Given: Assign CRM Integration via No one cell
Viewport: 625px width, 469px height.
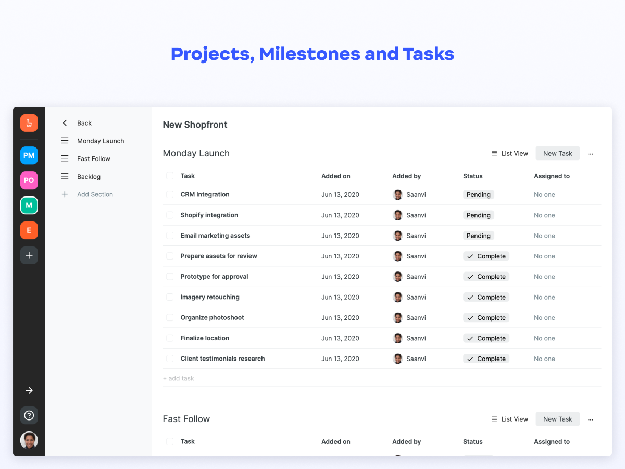Looking at the screenshot, I should pos(544,195).
